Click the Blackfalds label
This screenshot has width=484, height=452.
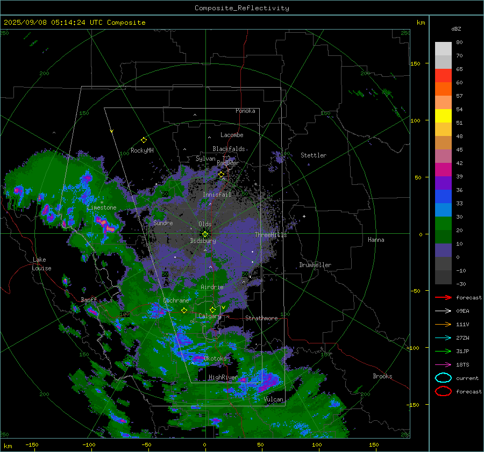click(x=229, y=149)
